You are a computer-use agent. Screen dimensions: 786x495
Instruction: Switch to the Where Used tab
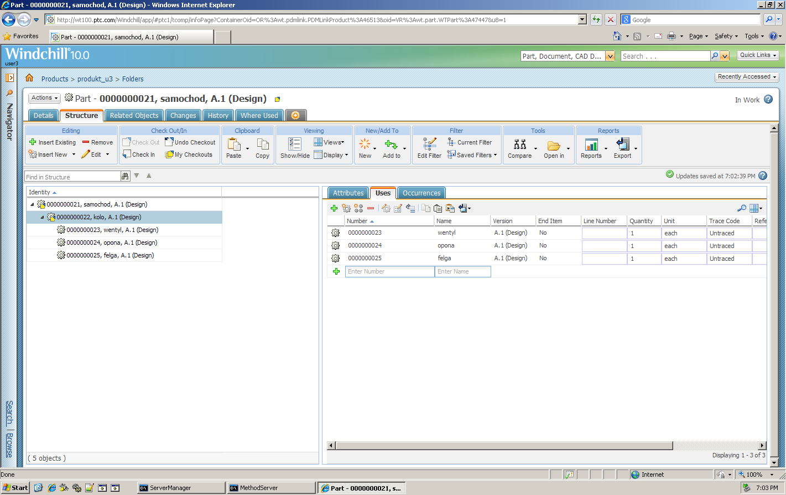259,115
